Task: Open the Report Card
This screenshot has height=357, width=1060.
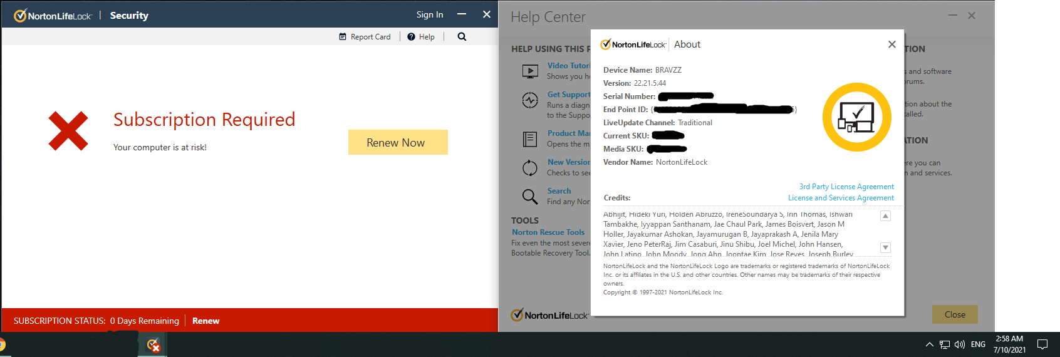Action: click(x=365, y=37)
